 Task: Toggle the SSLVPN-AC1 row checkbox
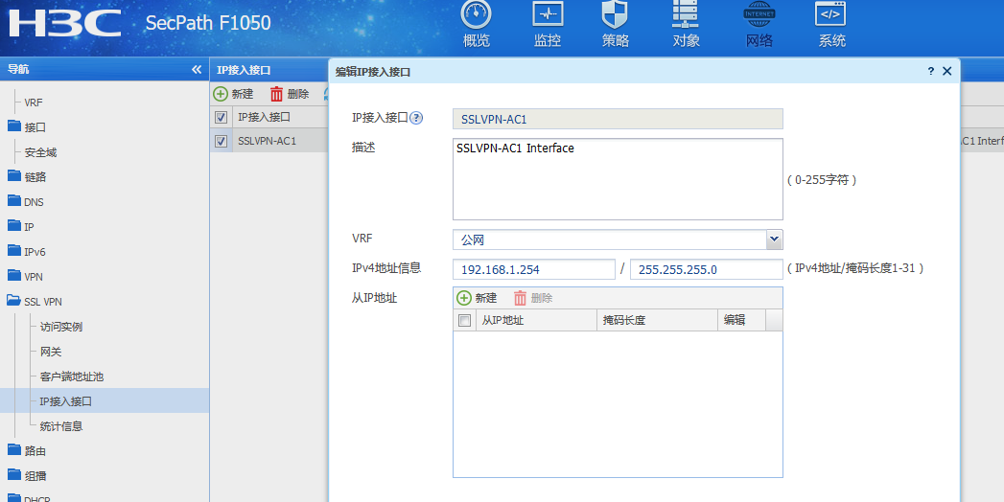221,142
